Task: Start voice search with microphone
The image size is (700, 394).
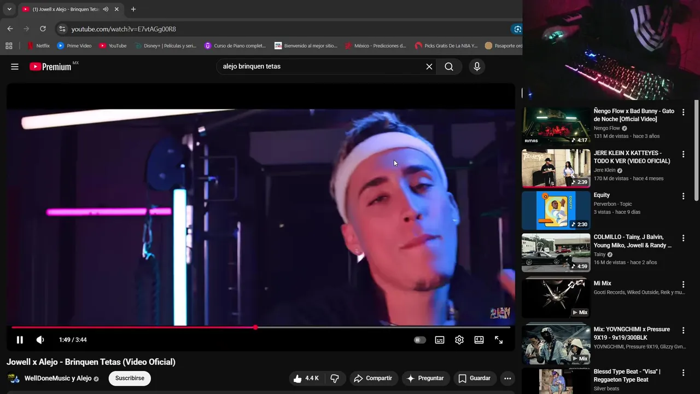Action: click(x=477, y=67)
